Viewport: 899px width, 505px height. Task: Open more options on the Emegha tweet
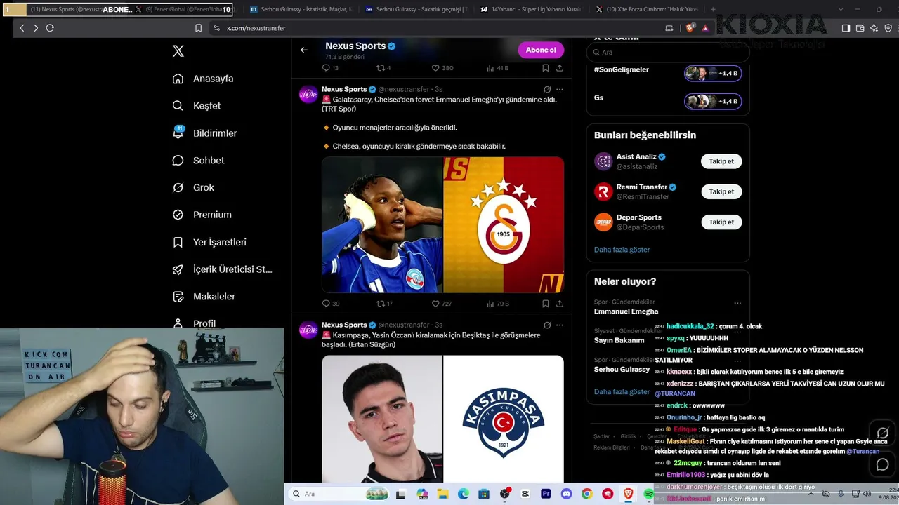(560, 90)
